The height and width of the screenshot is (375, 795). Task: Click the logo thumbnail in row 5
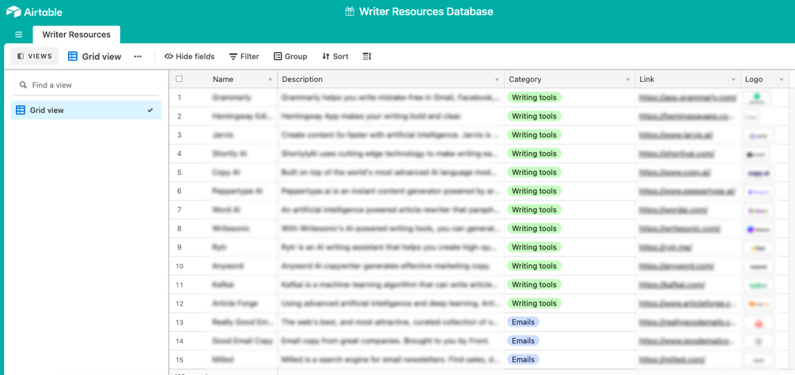click(759, 173)
